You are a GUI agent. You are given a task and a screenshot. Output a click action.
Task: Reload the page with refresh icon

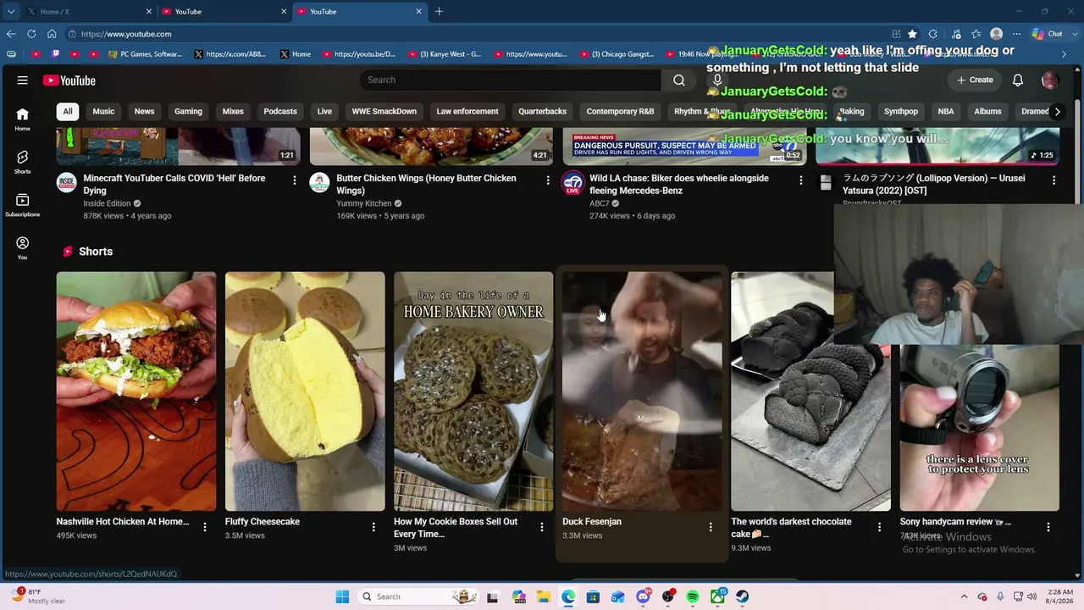point(31,34)
